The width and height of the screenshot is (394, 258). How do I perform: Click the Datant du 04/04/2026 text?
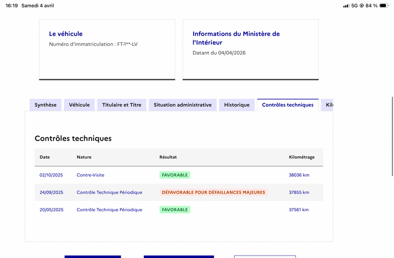(219, 53)
